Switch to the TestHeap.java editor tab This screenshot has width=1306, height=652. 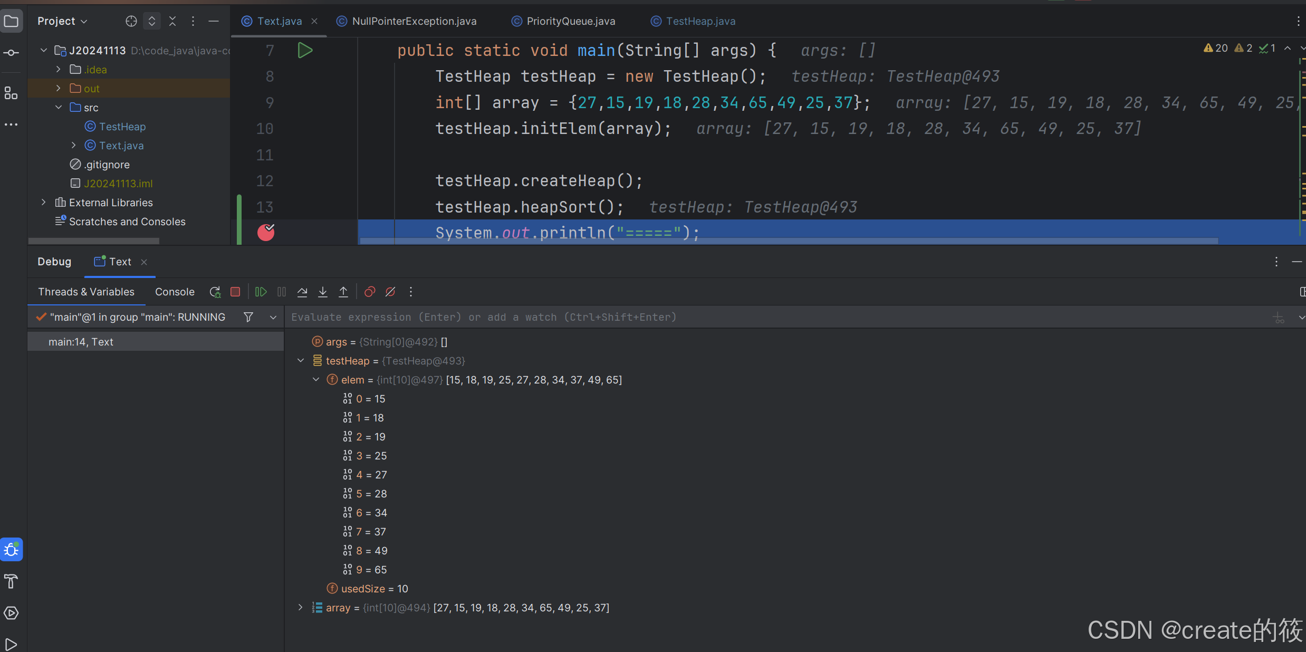click(x=700, y=21)
